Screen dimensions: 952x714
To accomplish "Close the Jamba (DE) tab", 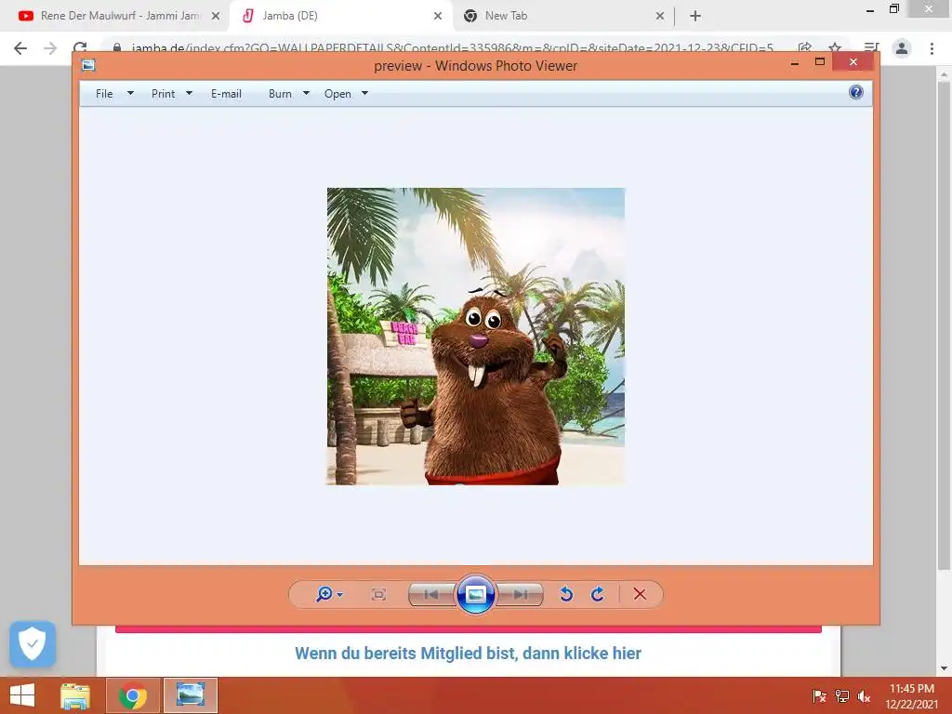I will click(x=438, y=16).
